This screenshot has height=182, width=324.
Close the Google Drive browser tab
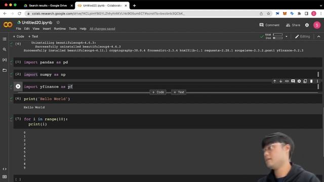(x=72, y=6)
